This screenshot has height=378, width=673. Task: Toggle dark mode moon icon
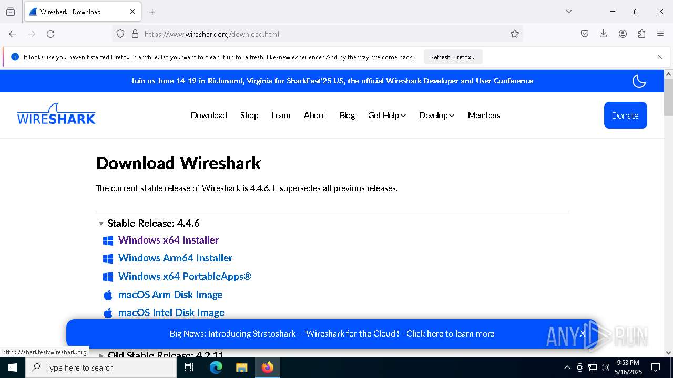(x=639, y=81)
